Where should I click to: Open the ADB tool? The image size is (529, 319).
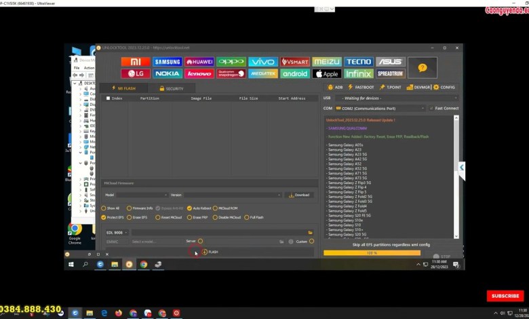(x=335, y=87)
